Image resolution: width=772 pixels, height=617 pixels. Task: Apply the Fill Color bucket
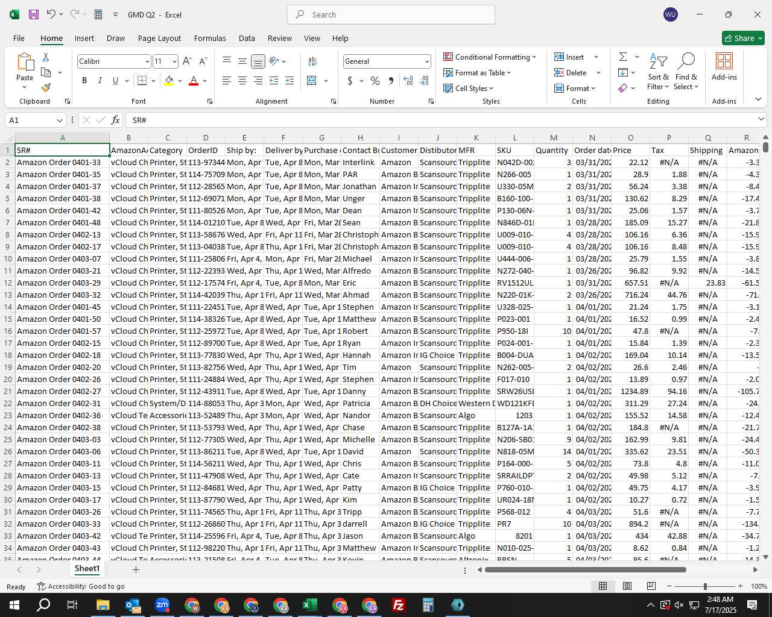(x=169, y=81)
